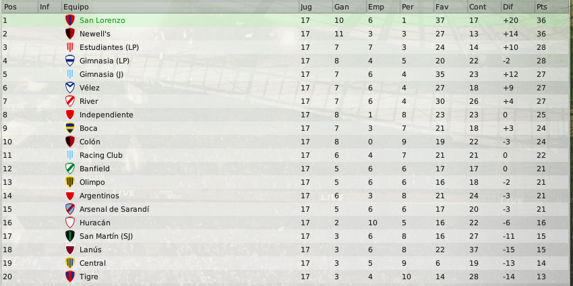Viewport: 573px width, 286px height.
Task: Select the Banfield crest icon
Action: [70, 169]
